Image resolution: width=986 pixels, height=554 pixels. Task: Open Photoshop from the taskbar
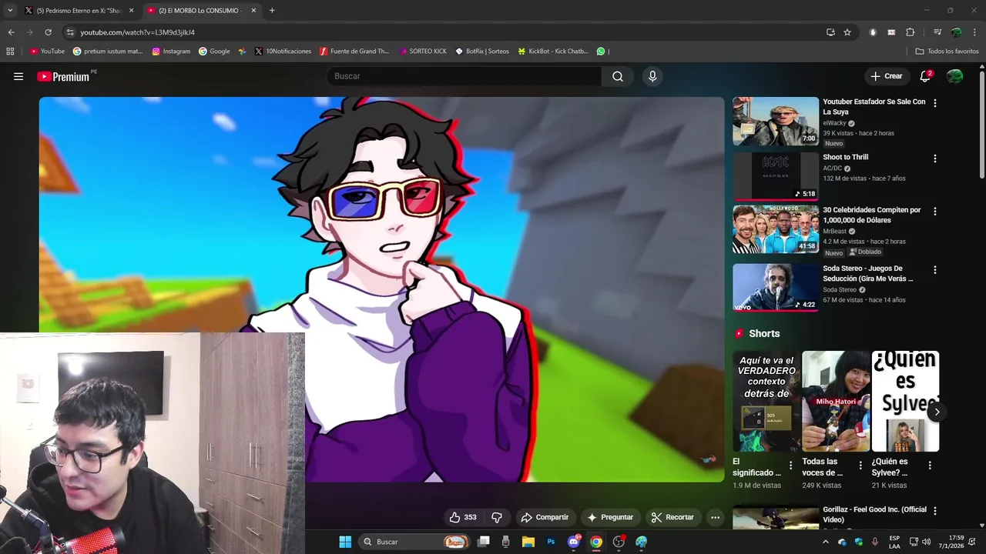(551, 542)
